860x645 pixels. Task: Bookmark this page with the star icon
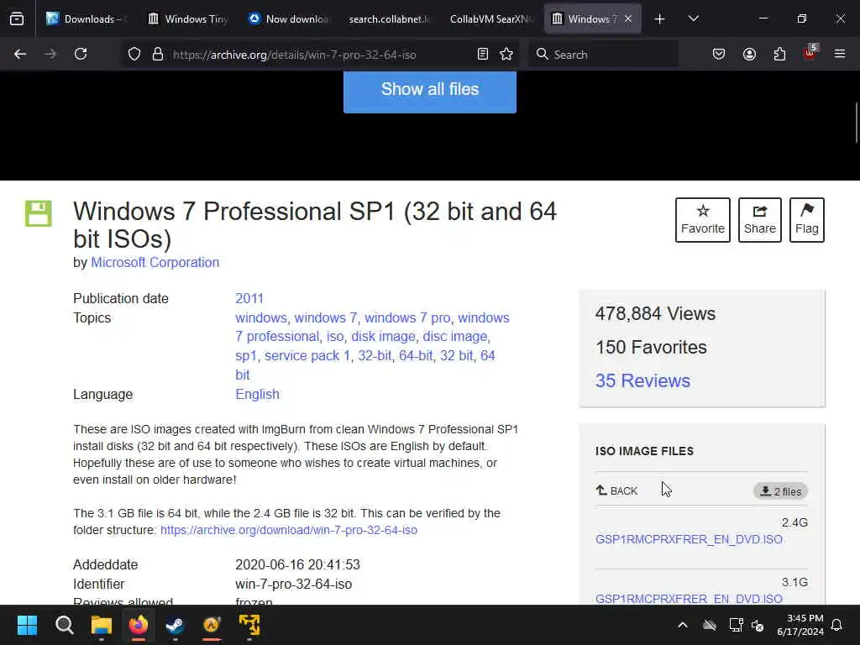[x=506, y=55]
